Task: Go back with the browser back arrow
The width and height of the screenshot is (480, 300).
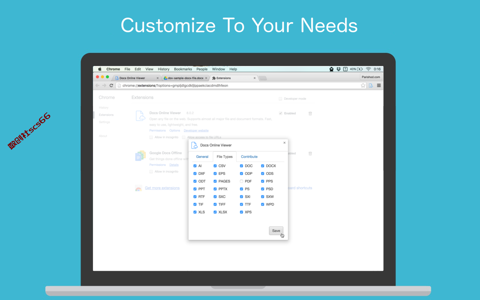Action: pos(97,85)
